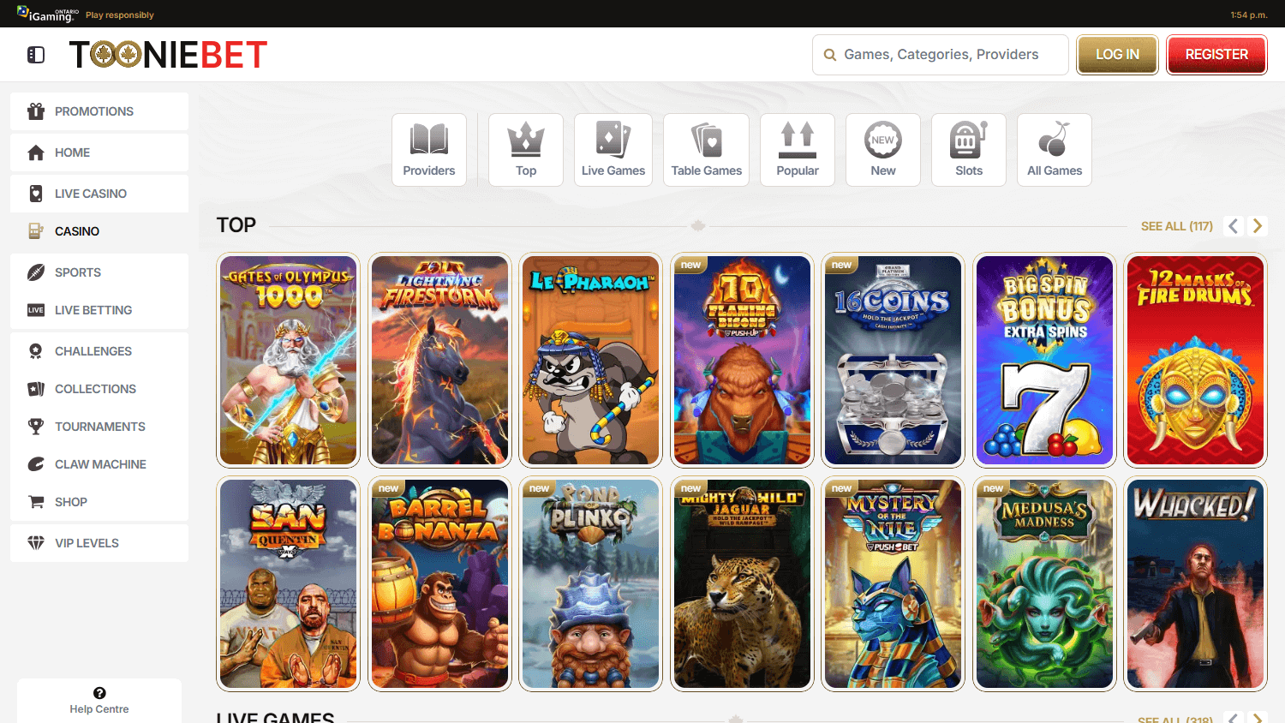This screenshot has width=1285, height=723.
Task: Show previous Top games with left chevron
Action: click(x=1234, y=226)
